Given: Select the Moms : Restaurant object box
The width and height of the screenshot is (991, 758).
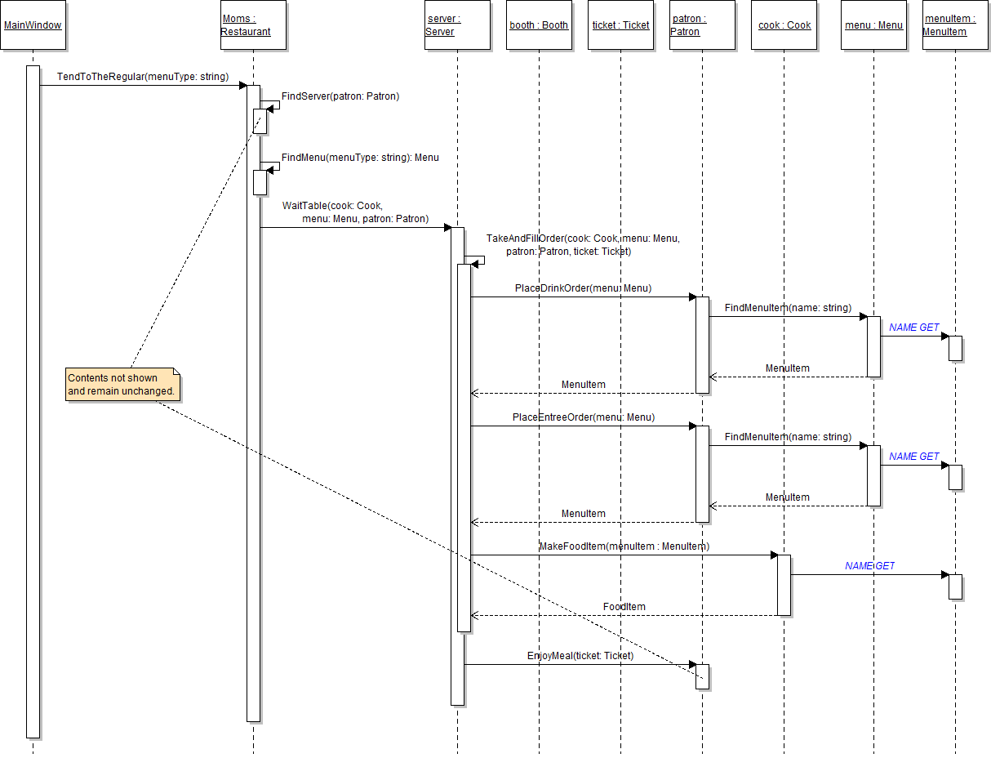Looking at the screenshot, I should 253,25.
